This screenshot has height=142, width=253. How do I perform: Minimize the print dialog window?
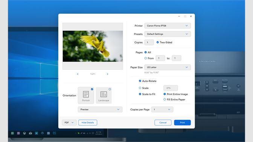tap(179, 16)
